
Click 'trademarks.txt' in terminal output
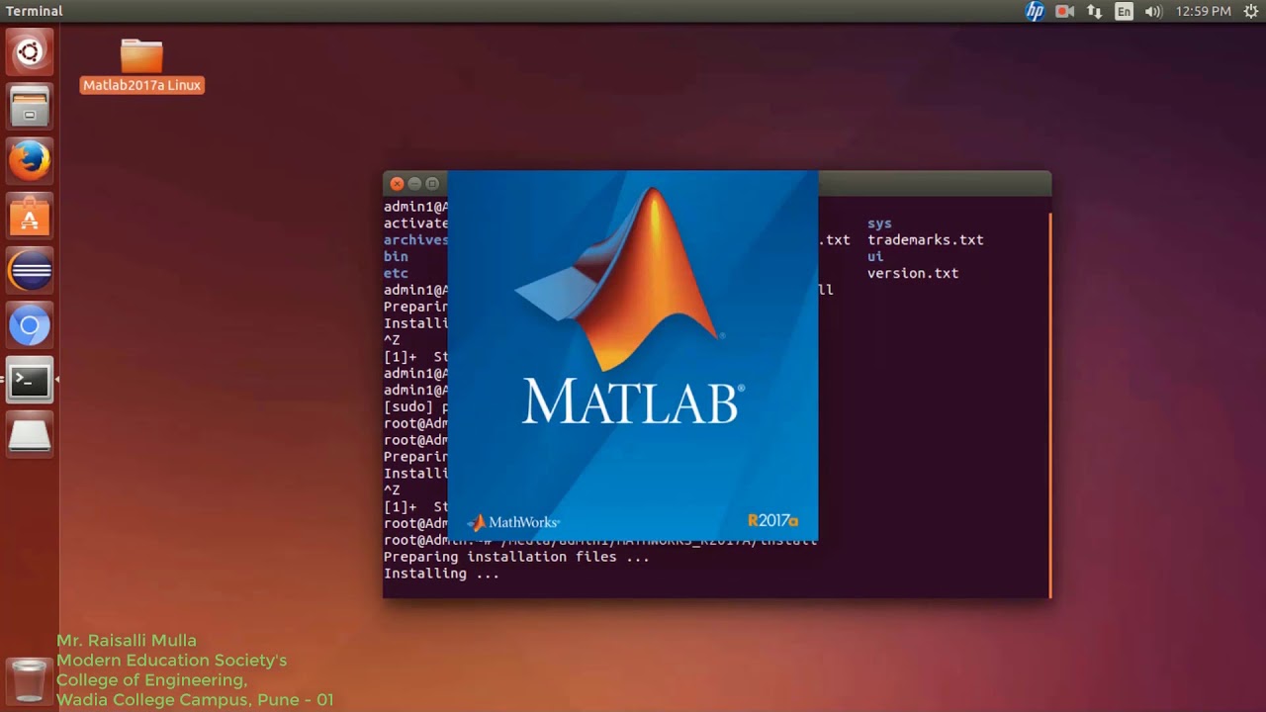(x=925, y=240)
